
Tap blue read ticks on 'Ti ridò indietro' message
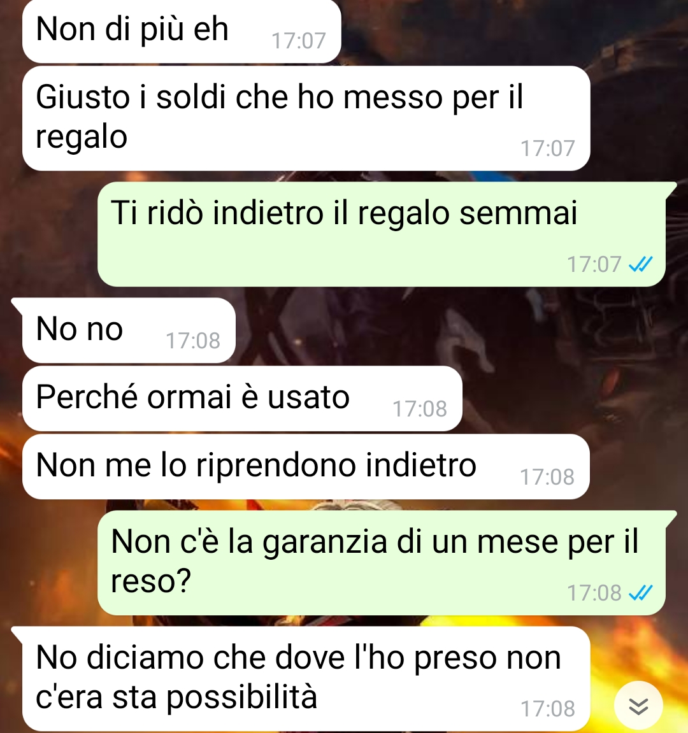(641, 264)
